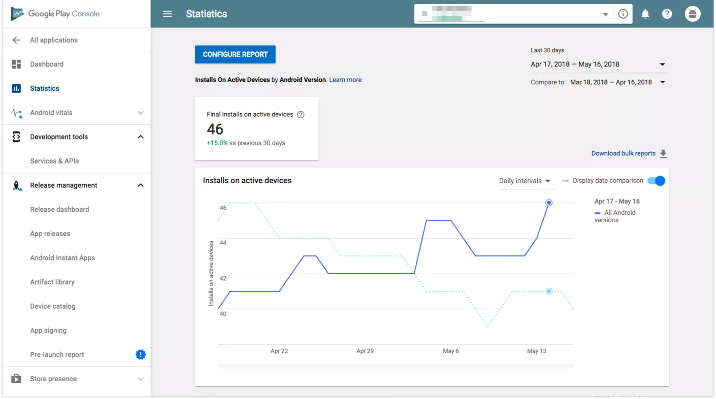The image size is (716, 399).
Task: Open the Learn more link
Action: click(x=345, y=80)
